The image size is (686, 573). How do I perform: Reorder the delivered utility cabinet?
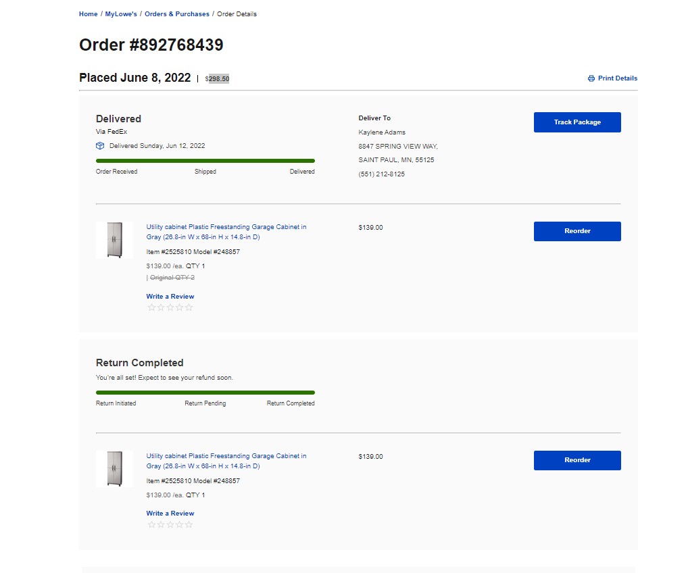[577, 231]
